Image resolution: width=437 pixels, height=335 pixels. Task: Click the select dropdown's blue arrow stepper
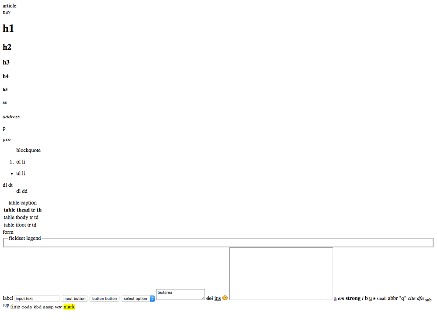(x=153, y=299)
